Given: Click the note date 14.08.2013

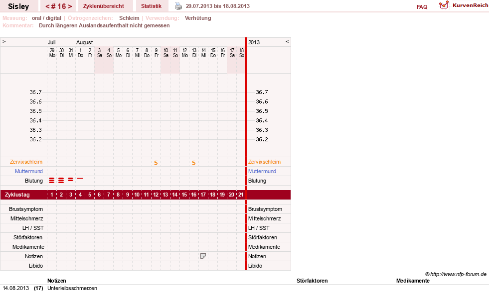Looking at the screenshot, I should (x=16, y=288).
